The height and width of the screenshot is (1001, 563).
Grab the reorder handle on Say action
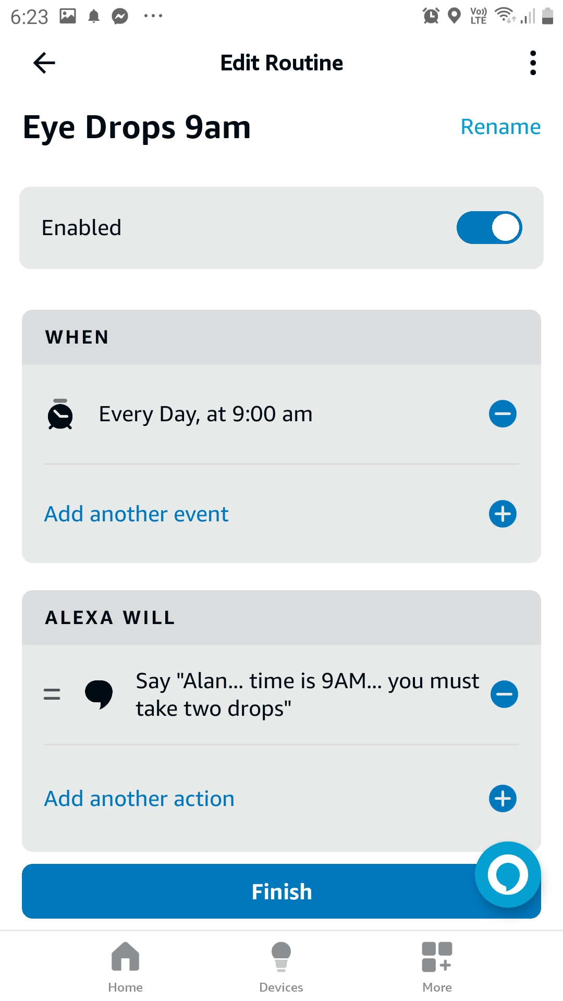click(52, 694)
